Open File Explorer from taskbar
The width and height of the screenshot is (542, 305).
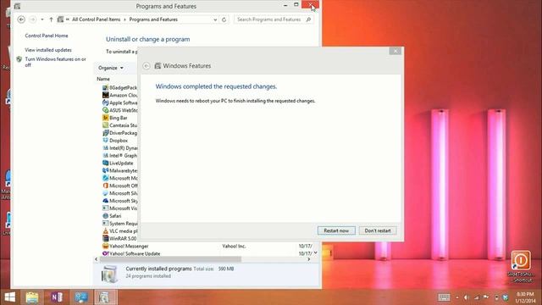[32, 297]
